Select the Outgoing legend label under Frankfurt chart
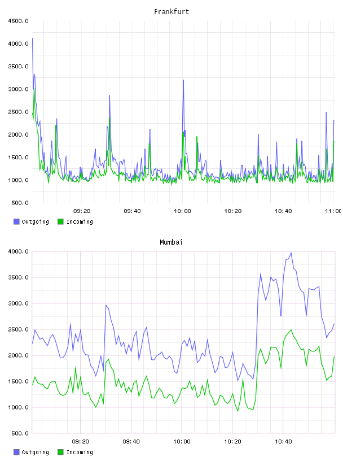The width and height of the screenshot is (343, 461). coord(35,222)
